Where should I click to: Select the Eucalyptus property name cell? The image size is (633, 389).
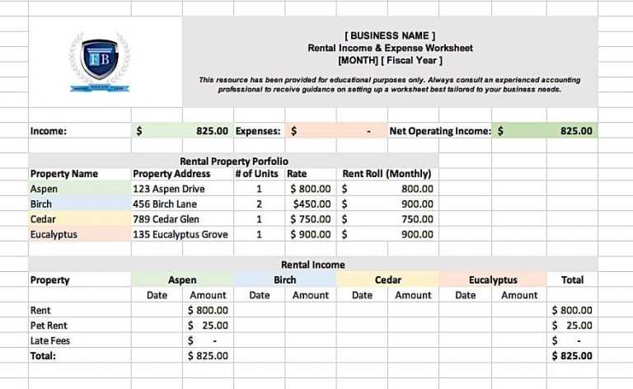click(x=79, y=234)
